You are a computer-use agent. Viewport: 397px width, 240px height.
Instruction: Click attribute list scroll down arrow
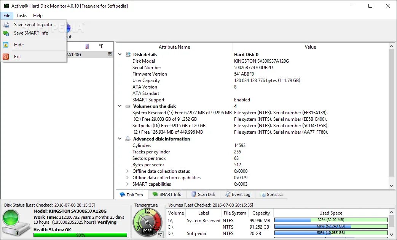(x=391, y=186)
